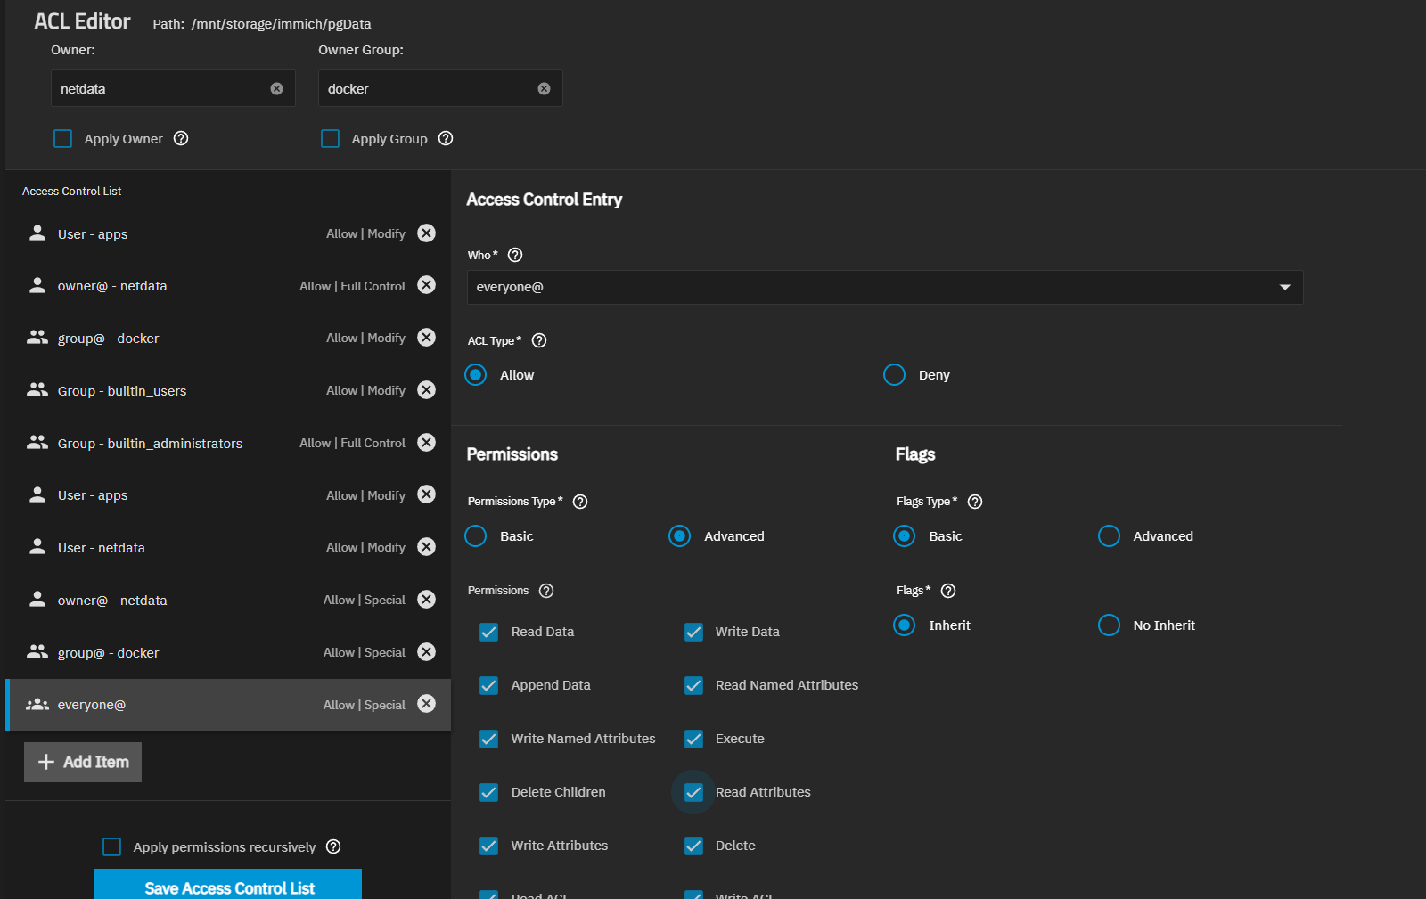Select Deny as the ACL Type
The height and width of the screenshot is (899, 1426).
click(895, 375)
